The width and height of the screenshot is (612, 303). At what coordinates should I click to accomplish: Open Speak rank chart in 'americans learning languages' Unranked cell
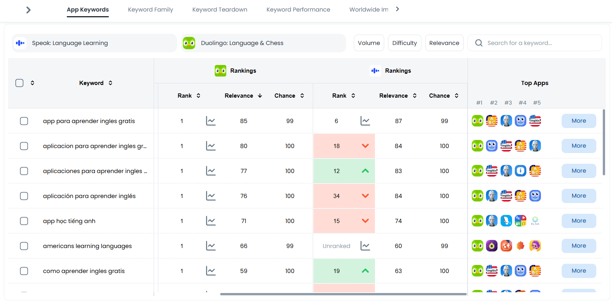click(x=365, y=246)
